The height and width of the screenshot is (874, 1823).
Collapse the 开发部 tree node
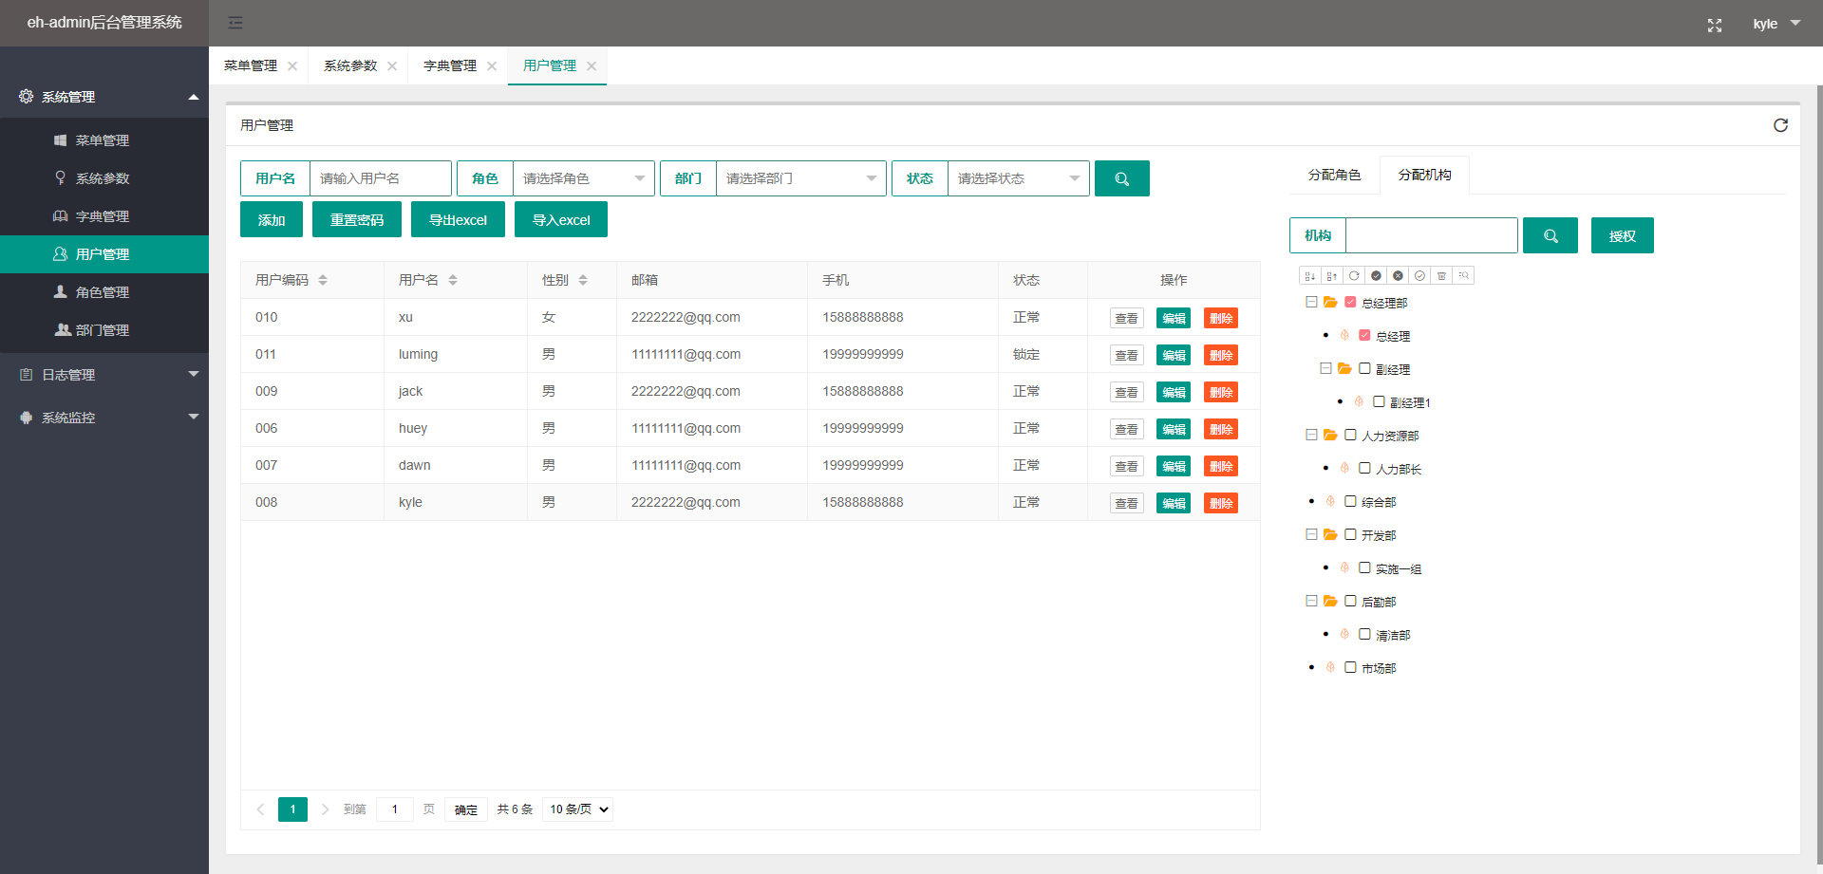(x=1311, y=535)
